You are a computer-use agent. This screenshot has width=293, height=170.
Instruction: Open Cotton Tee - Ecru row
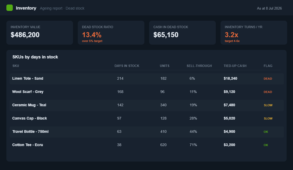(x=147, y=145)
